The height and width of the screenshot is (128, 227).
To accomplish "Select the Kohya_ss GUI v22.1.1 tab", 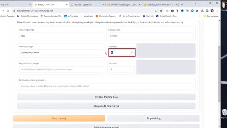I will (x=51, y=5).
